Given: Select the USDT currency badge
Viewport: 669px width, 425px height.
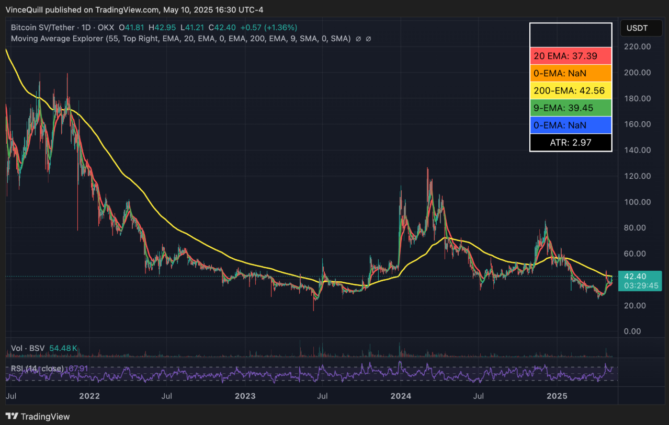Looking at the screenshot, I should [x=640, y=28].
